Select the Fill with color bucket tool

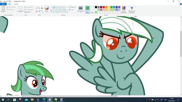[39, 8]
